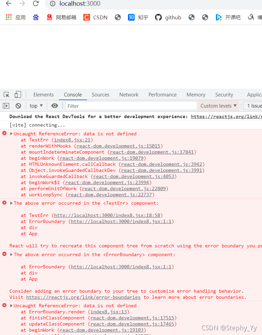The height and width of the screenshot is (335, 262).
Task: Click the site info icon in address bar
Action: (52, 4)
